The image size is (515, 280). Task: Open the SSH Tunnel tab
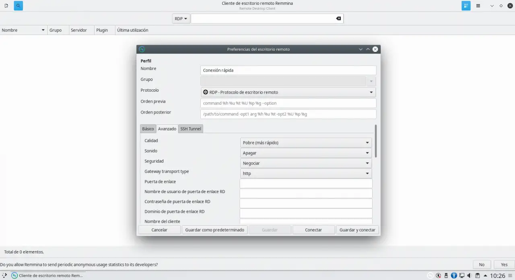(191, 129)
